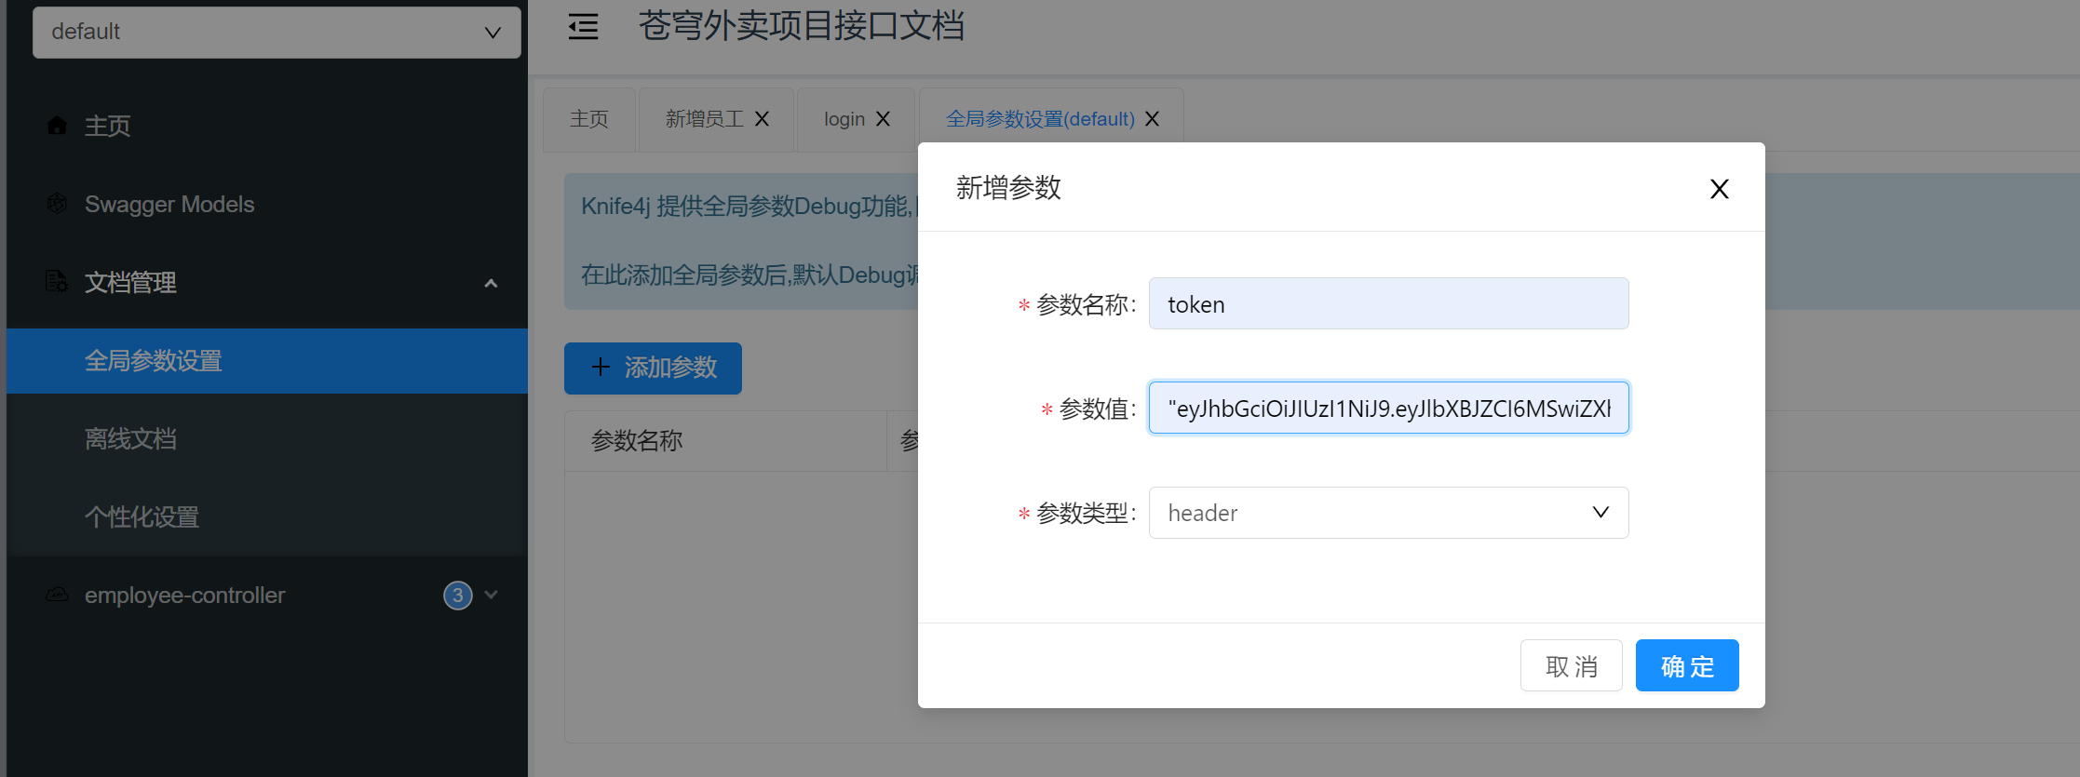Click the sidebar collapse menu icon
The width and height of the screenshot is (2080, 777).
tap(583, 27)
